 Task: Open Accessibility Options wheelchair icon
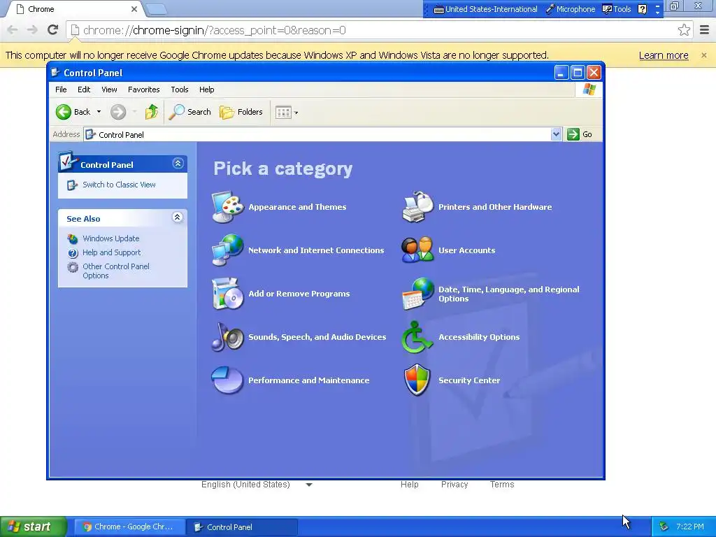click(417, 336)
